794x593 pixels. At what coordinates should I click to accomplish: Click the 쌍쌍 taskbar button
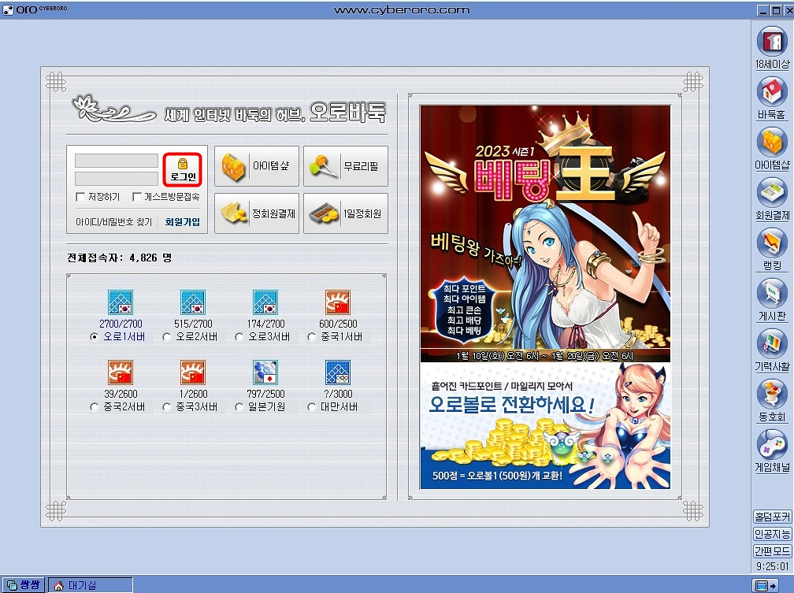click(24, 585)
